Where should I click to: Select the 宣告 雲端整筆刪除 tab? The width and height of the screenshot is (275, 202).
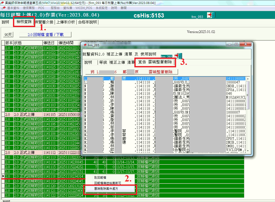pyautogui.click(x=155, y=62)
